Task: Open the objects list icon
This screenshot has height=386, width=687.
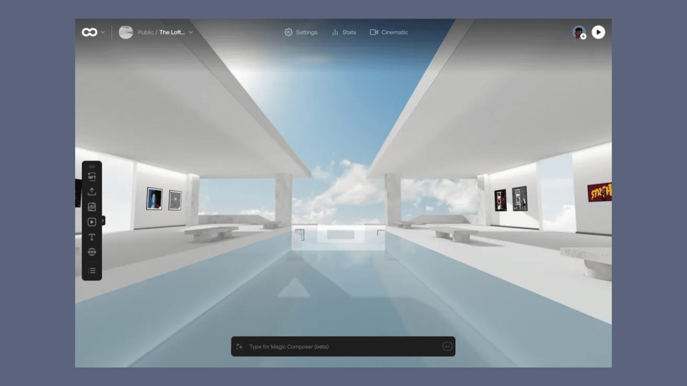Action: pos(92,270)
